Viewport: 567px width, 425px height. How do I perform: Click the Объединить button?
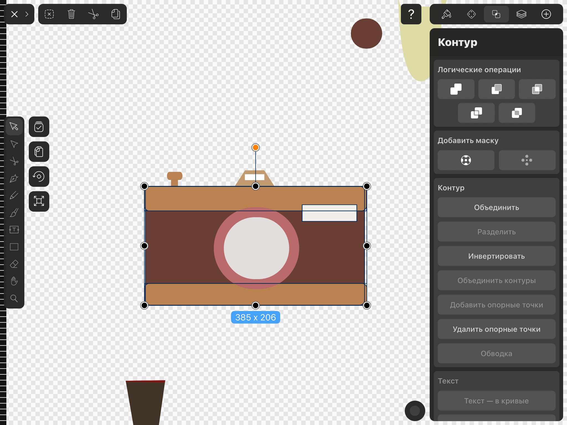click(x=496, y=208)
